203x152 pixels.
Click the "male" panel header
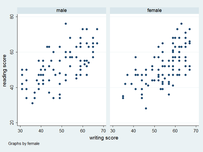click(x=62, y=10)
